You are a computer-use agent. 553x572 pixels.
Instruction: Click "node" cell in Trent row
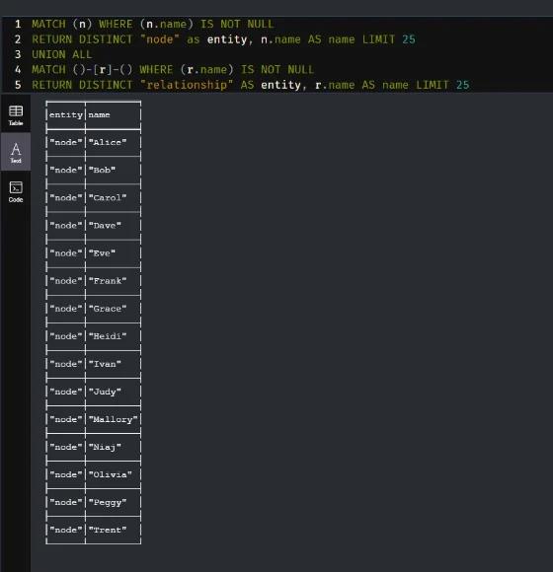66,530
